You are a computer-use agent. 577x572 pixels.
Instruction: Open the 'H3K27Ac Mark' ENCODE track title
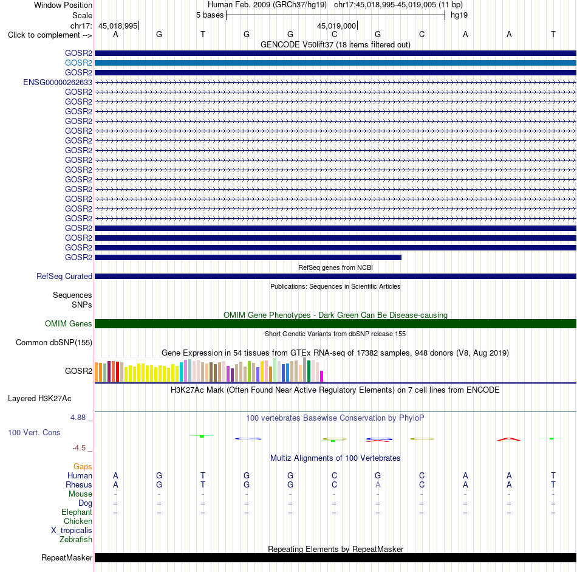335,390
